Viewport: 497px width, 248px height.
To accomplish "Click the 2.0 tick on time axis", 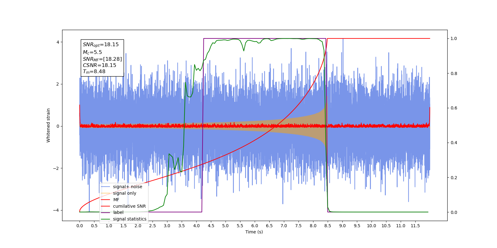I will (x=138, y=226).
